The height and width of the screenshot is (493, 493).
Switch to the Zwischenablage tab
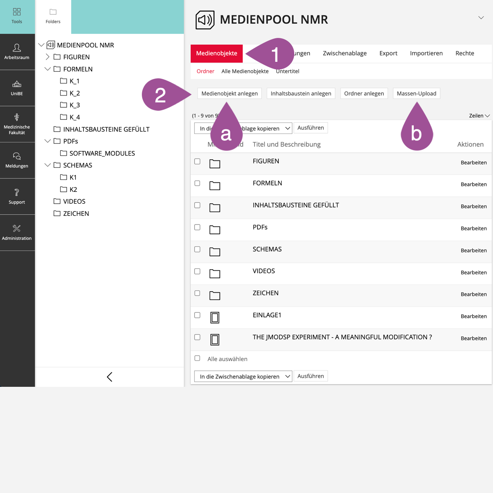pos(344,53)
